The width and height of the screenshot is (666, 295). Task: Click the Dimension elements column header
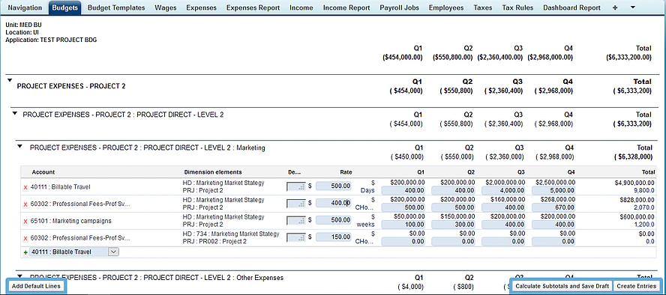[x=213, y=172]
